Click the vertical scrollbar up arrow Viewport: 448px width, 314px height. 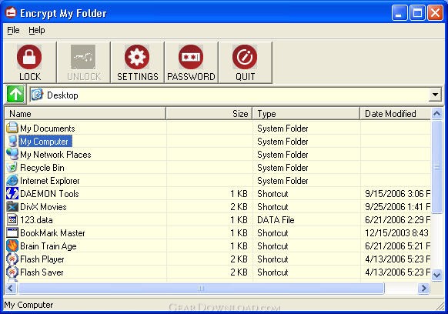[436, 114]
